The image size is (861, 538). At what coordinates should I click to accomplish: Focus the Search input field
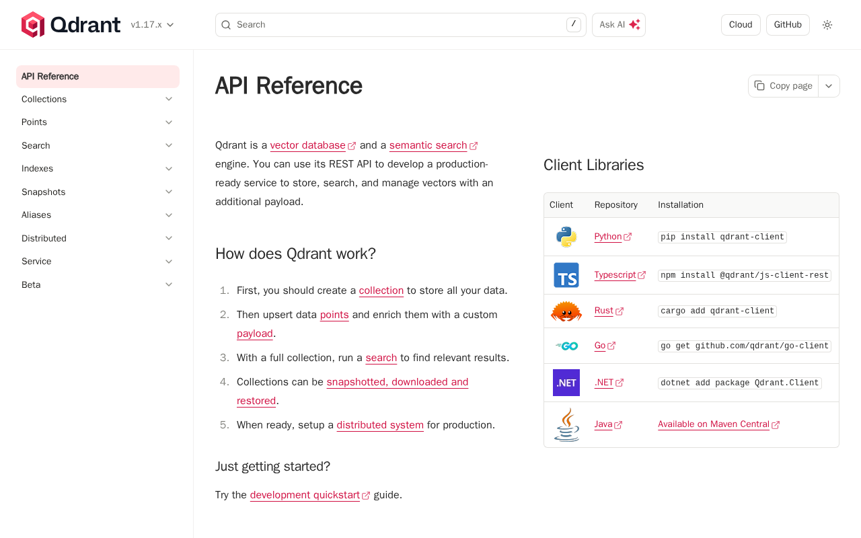(397, 25)
